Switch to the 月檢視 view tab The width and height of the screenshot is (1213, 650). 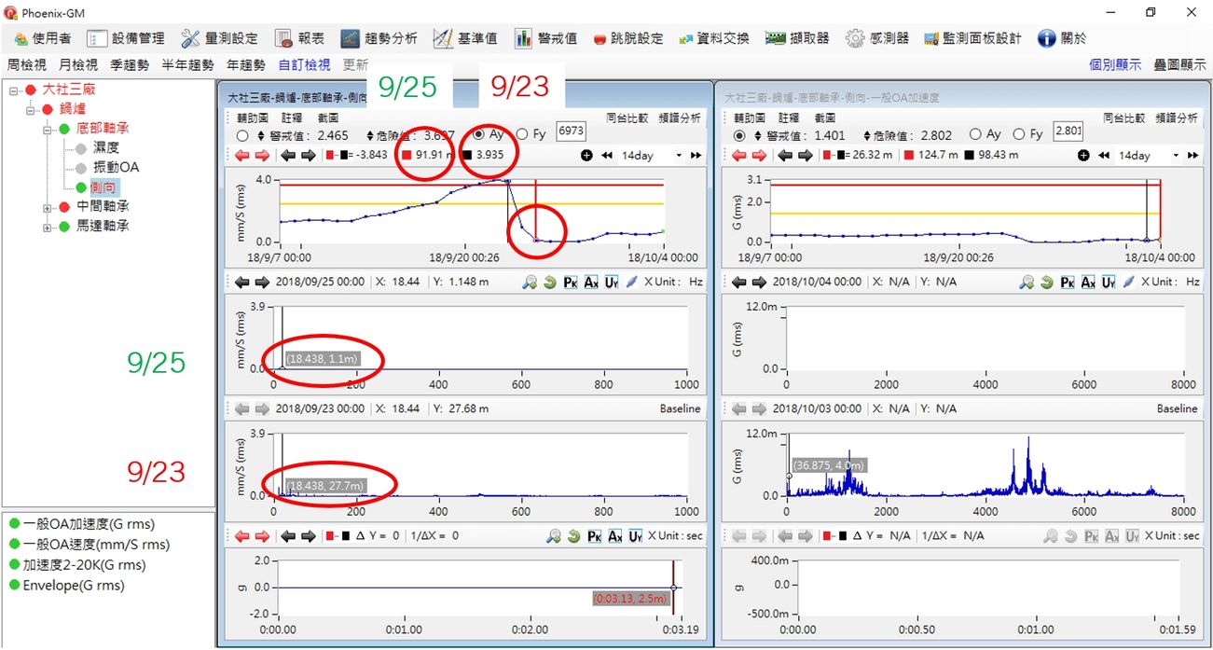[77, 64]
